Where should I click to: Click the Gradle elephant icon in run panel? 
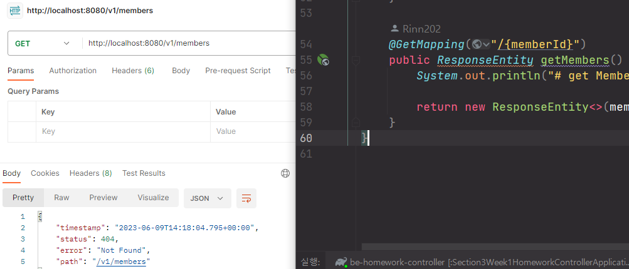coord(341,262)
